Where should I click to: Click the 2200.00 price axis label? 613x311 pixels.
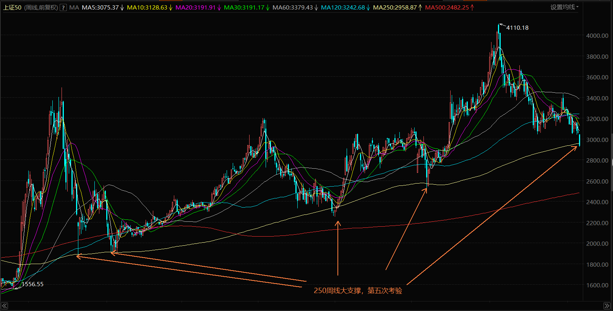(597, 223)
